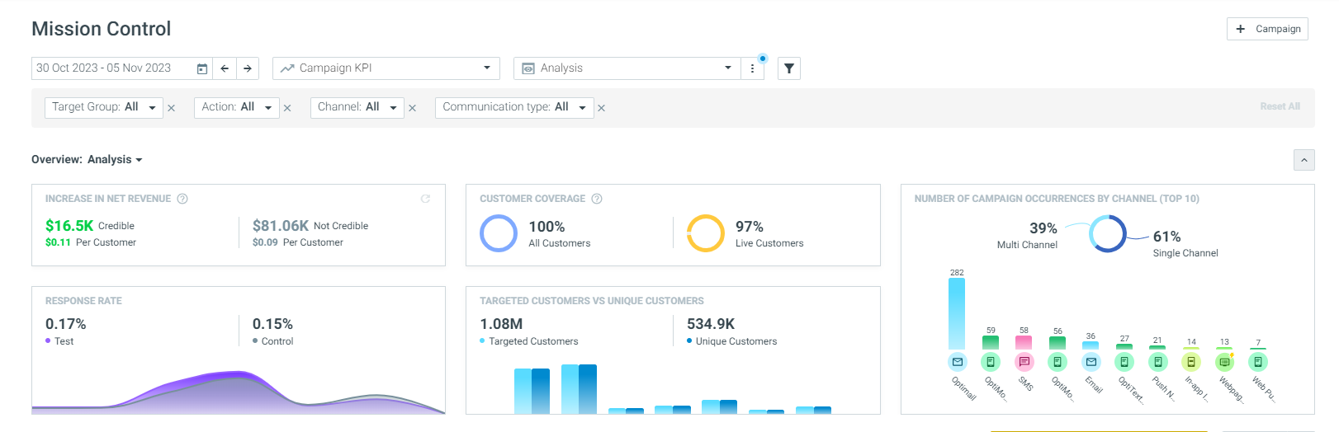
Task: Open the Analysis view dropdown
Action: [627, 68]
